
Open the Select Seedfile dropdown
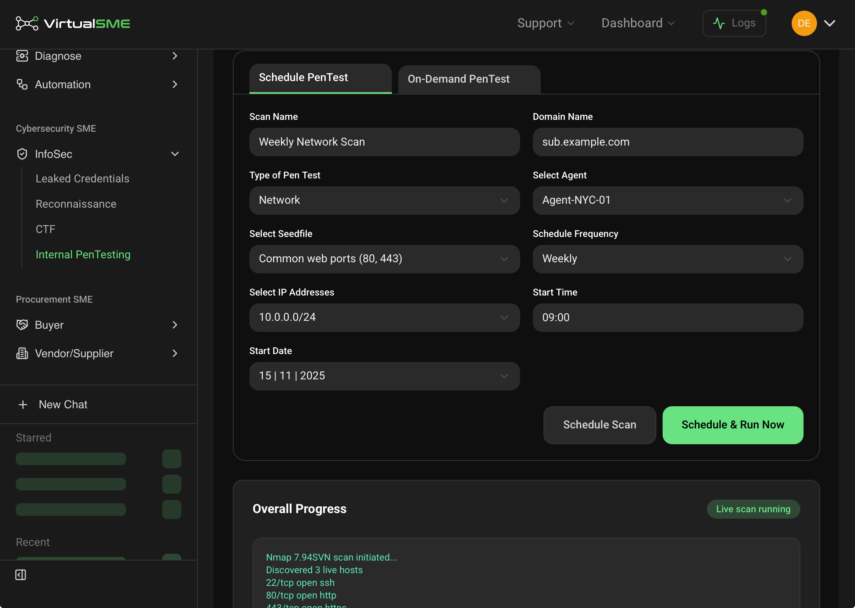point(384,259)
